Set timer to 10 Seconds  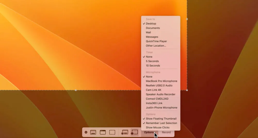[x=153, y=65]
